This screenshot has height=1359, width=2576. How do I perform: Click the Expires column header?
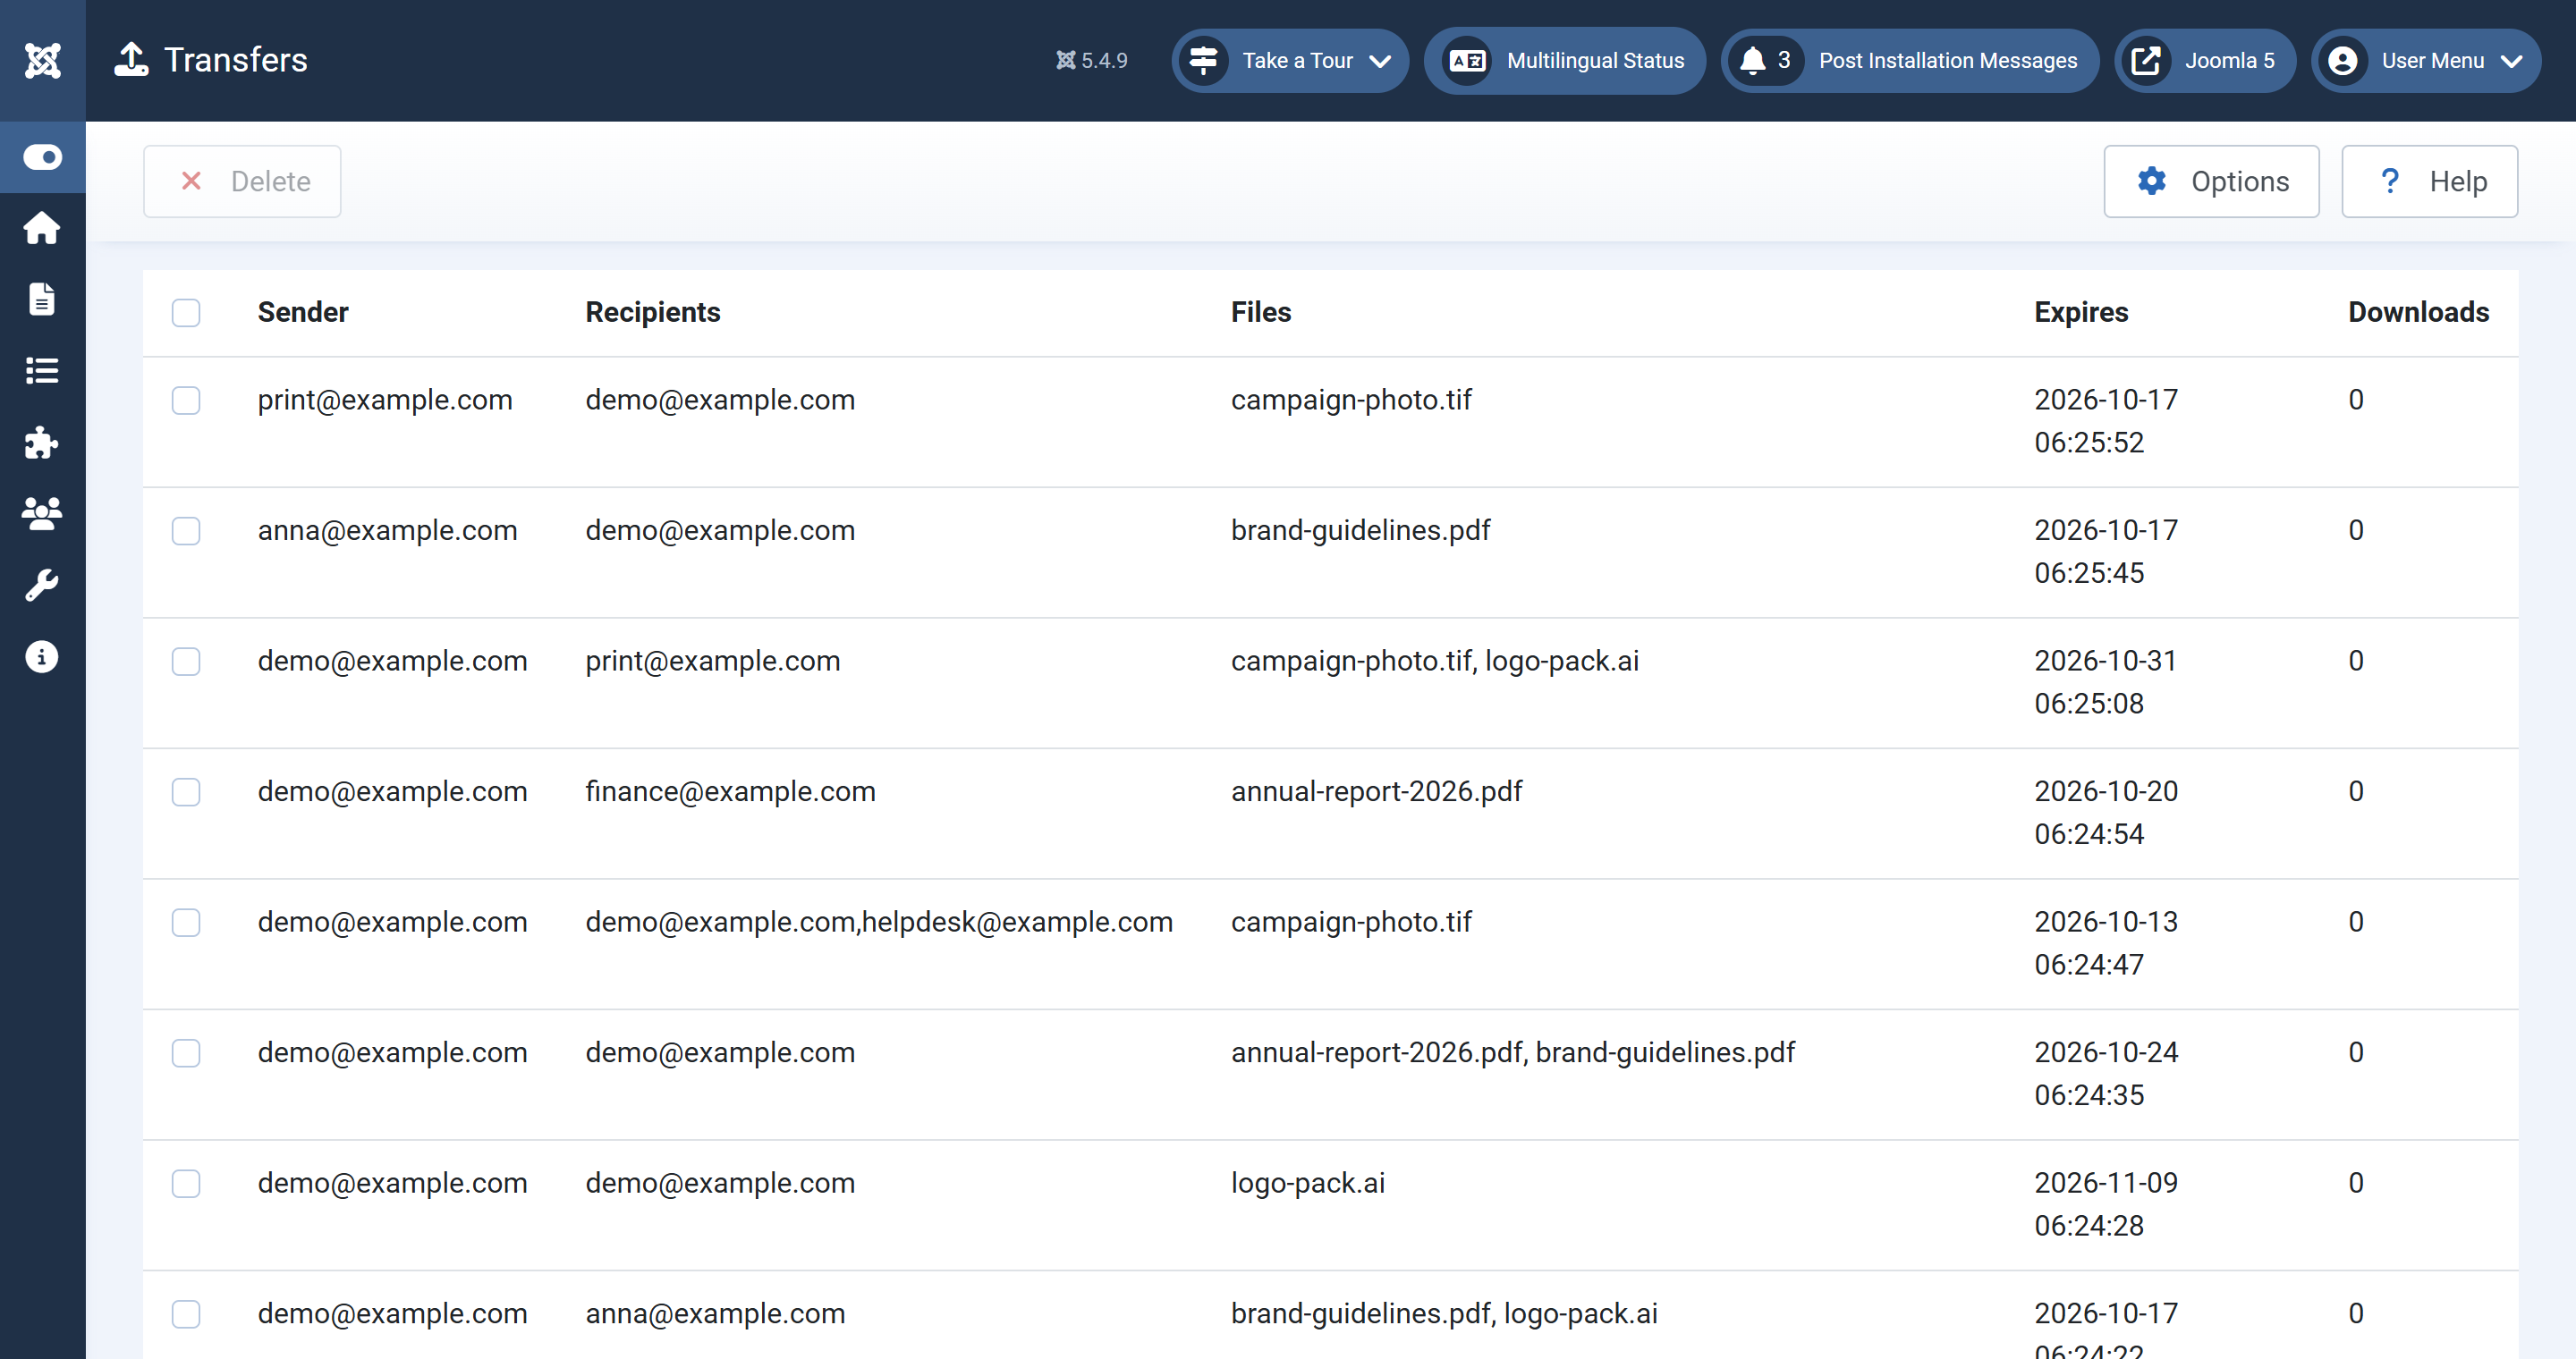[2081, 313]
